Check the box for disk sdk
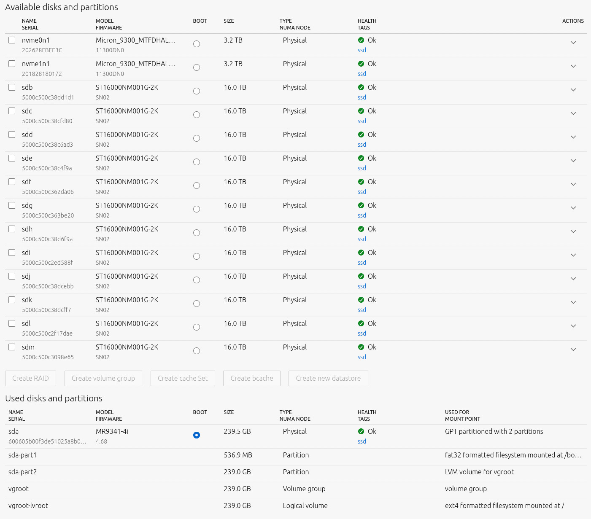Screen dimensions: 591x519 click(12, 300)
